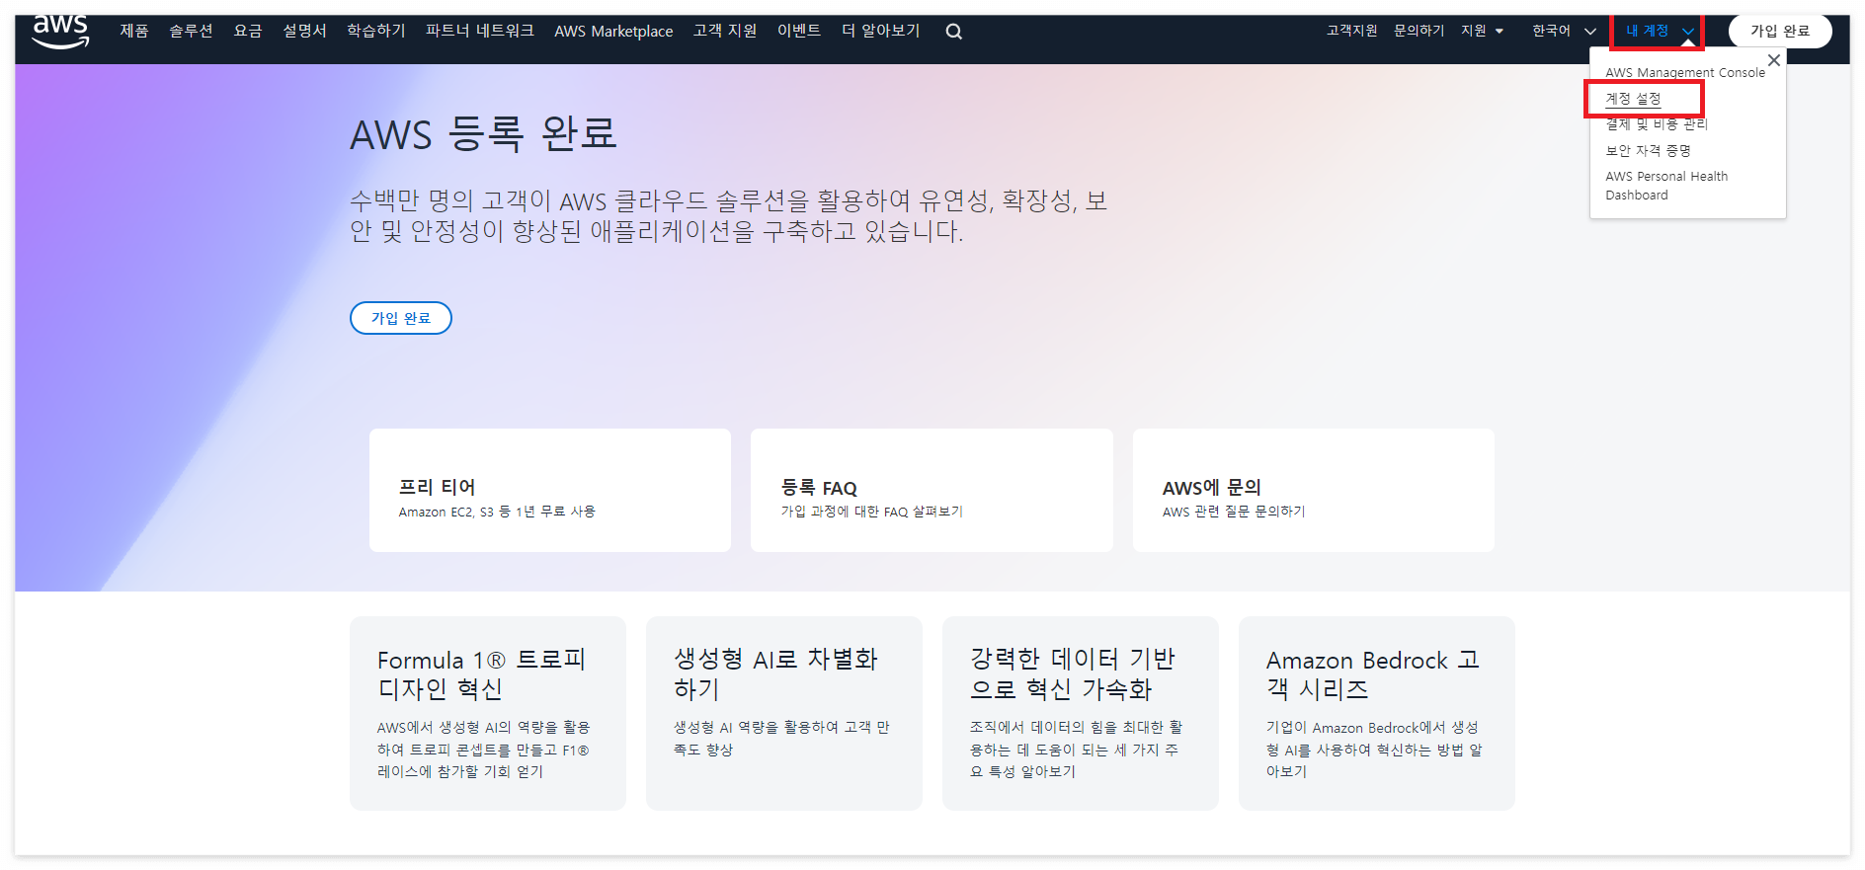This screenshot has height=870, width=1865.
Task: Click the 가입 완료 button in the header
Action: tap(1780, 31)
